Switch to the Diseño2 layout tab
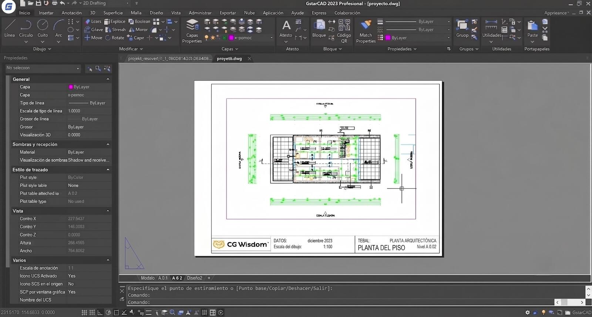 [x=195, y=278]
